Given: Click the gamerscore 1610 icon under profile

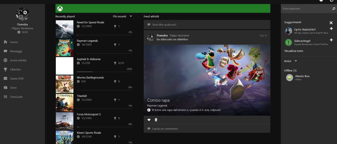Looking at the screenshot, I should 19,32.
